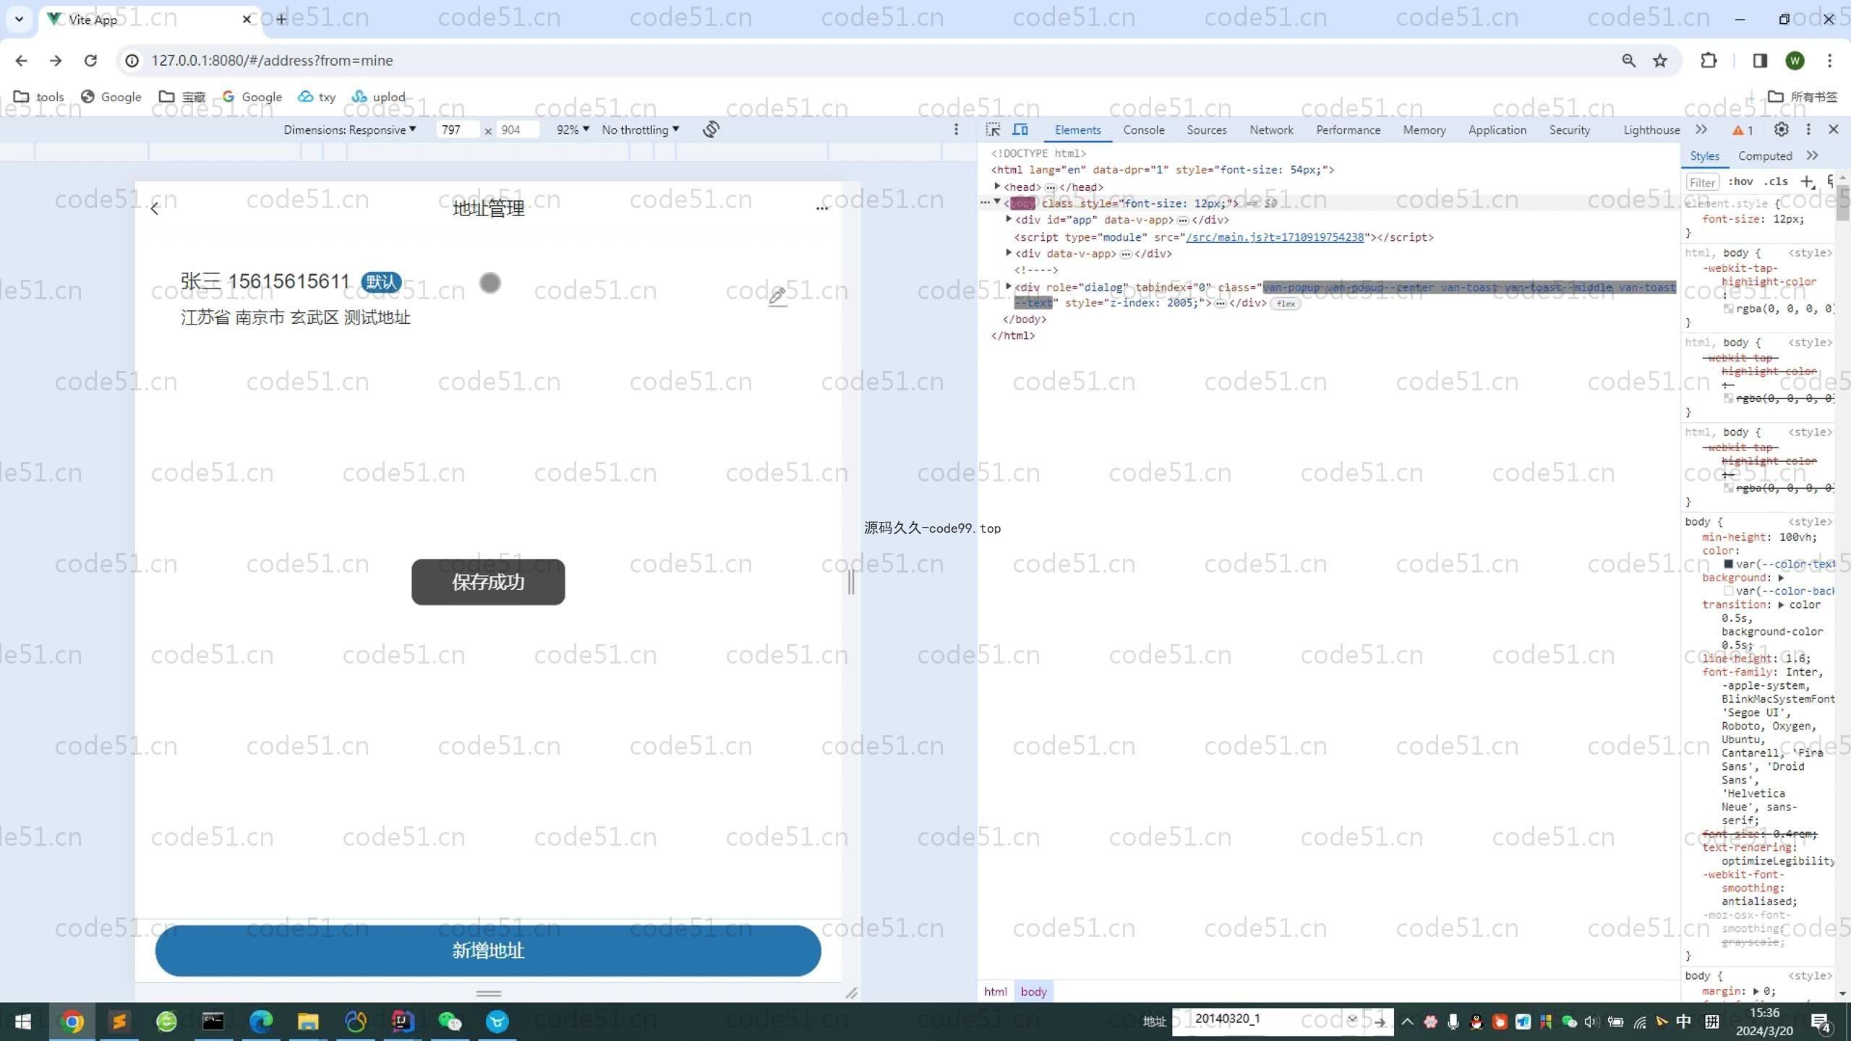The image size is (1851, 1041).
Task: Open the Google bookmark with the globe icon
Action: [x=111, y=97]
